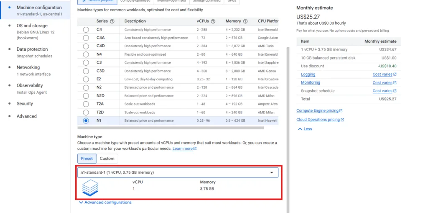Select the N2 series radio button

[86, 87]
